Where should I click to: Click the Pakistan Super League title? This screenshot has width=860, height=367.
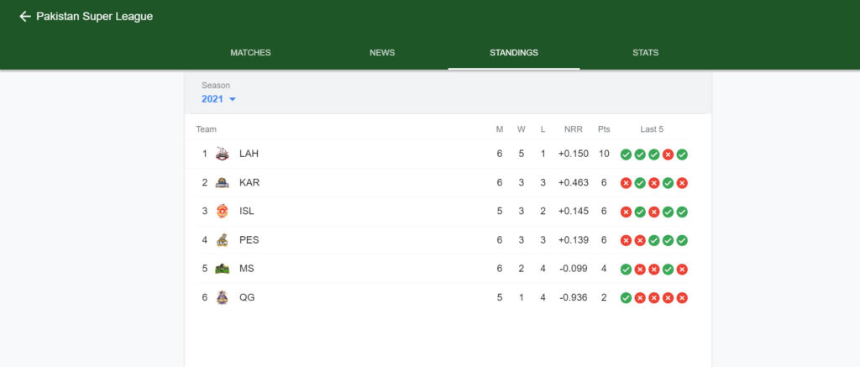point(94,17)
